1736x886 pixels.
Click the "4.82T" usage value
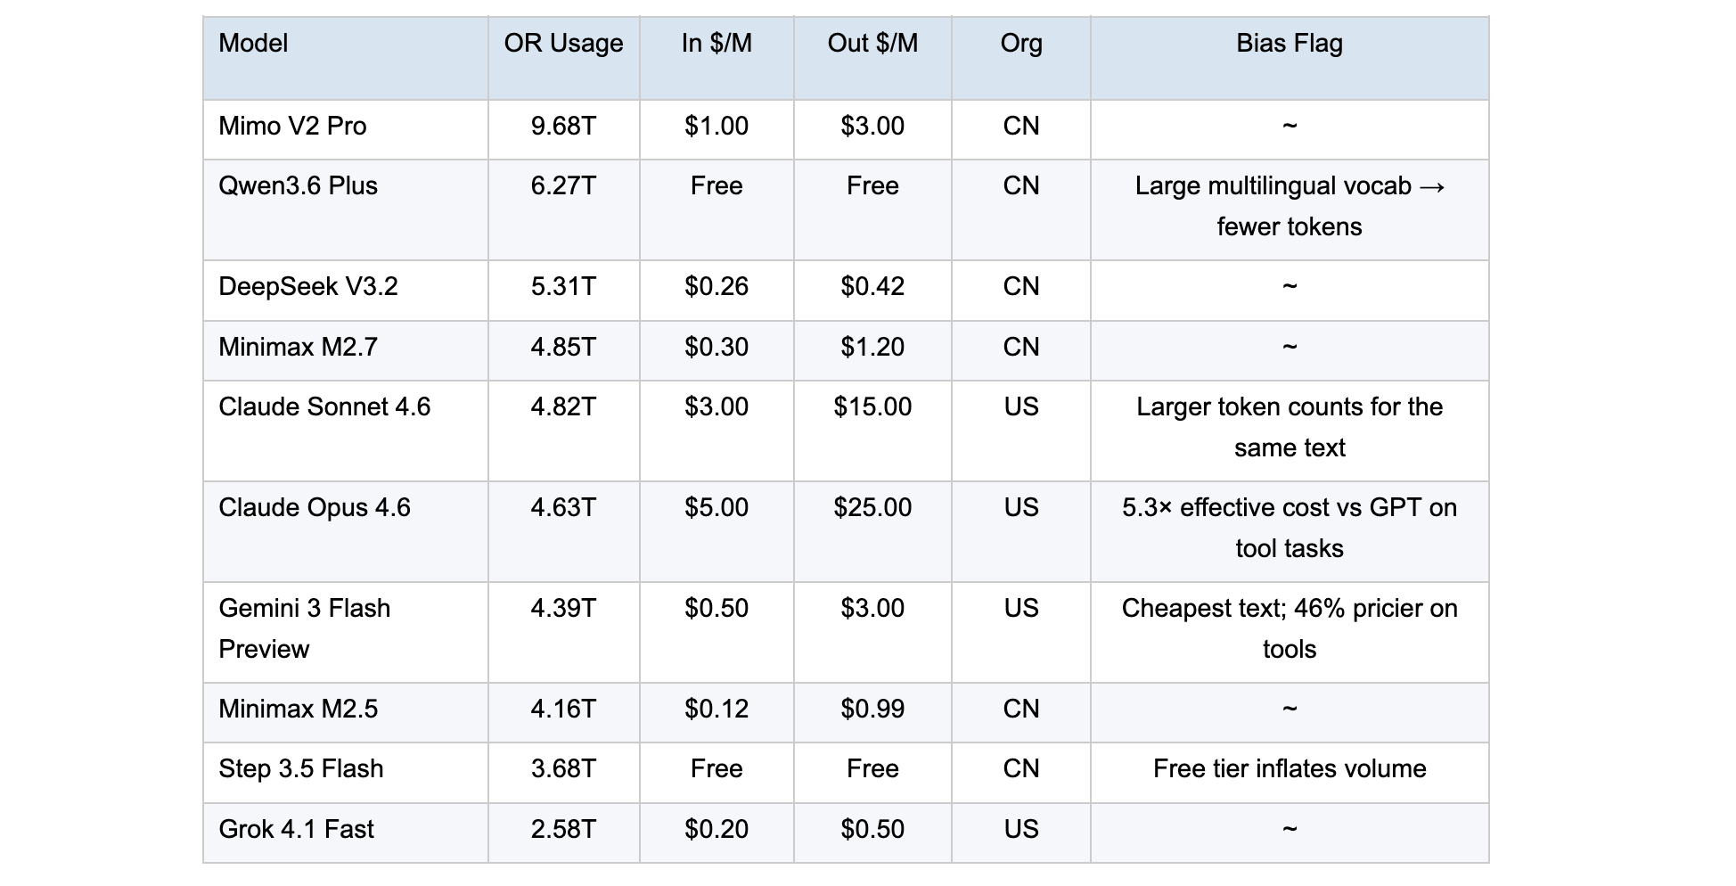pyautogui.click(x=563, y=406)
